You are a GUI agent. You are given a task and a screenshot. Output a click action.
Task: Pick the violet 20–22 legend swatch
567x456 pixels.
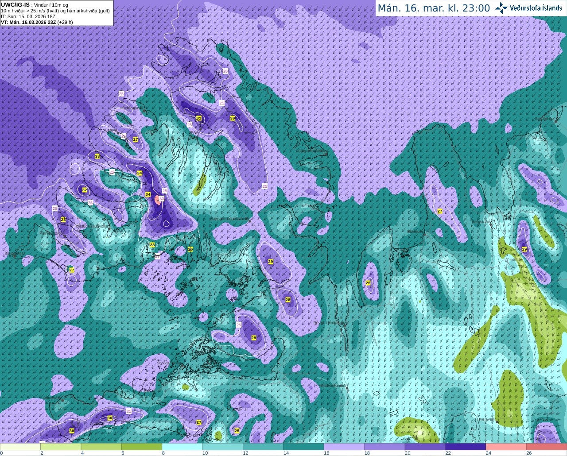pos(425,447)
